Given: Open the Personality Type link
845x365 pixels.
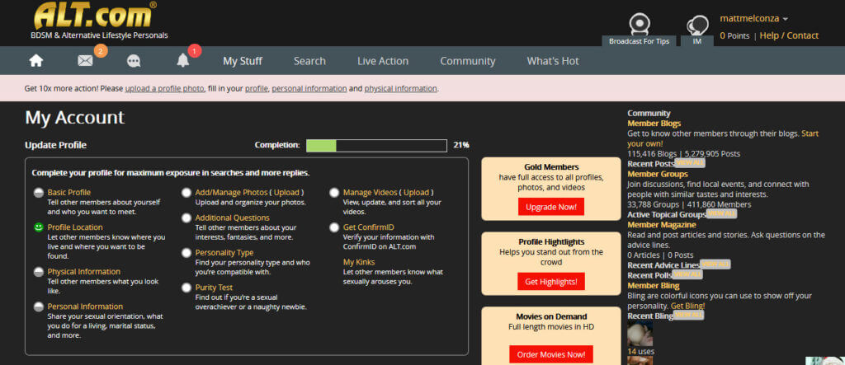Looking at the screenshot, I should coord(224,252).
